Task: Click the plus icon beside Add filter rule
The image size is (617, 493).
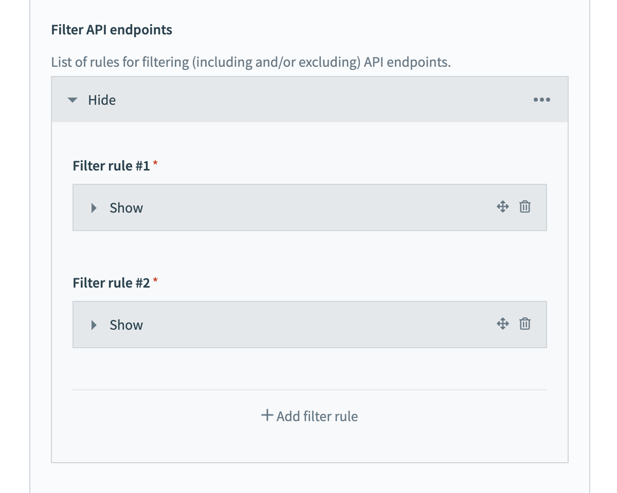Action: coord(267,415)
